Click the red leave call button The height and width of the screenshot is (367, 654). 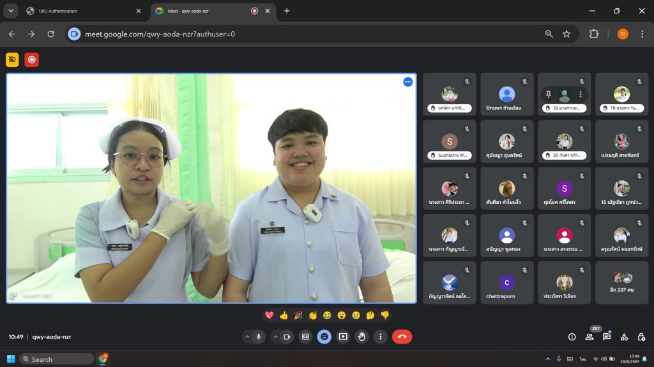[402, 336]
